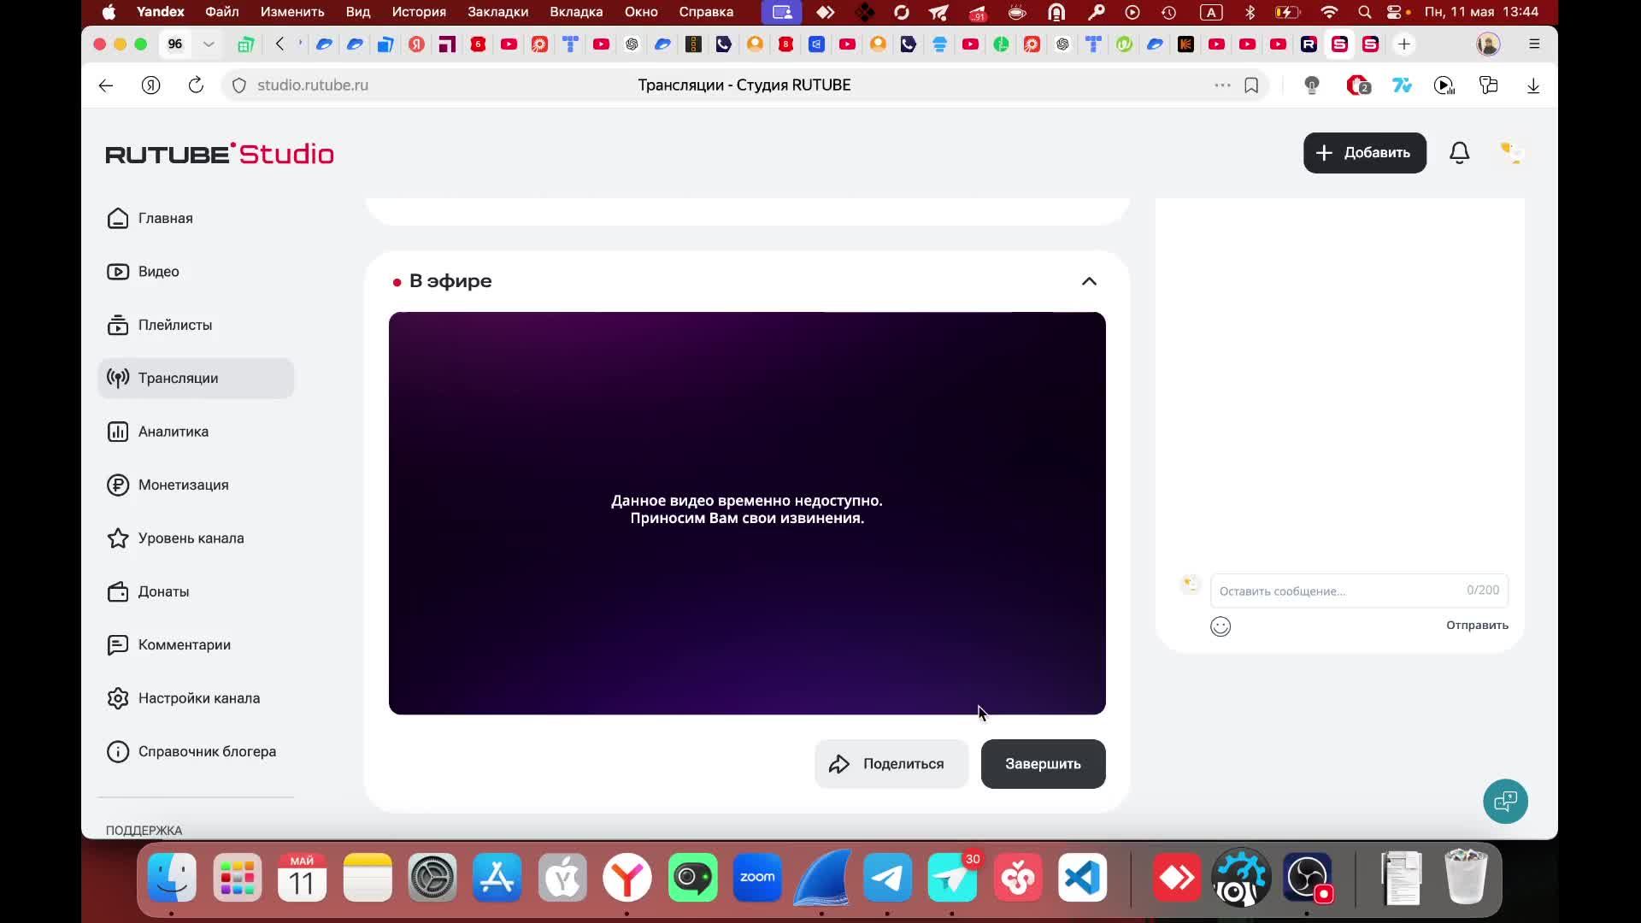Open the Вкладка menu
The height and width of the screenshot is (923, 1641).
pyautogui.click(x=576, y=12)
